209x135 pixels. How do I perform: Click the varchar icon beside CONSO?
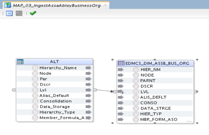pos(136,103)
